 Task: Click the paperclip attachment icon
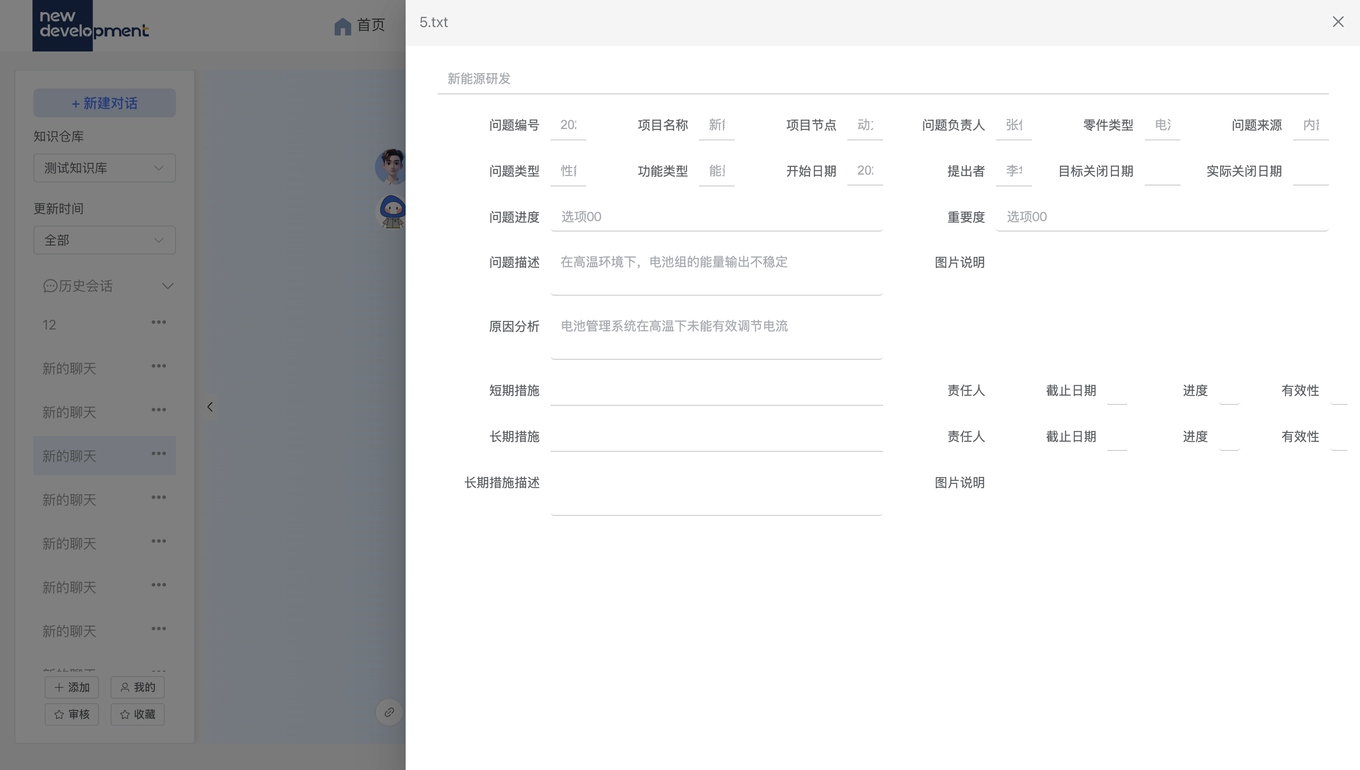point(389,712)
